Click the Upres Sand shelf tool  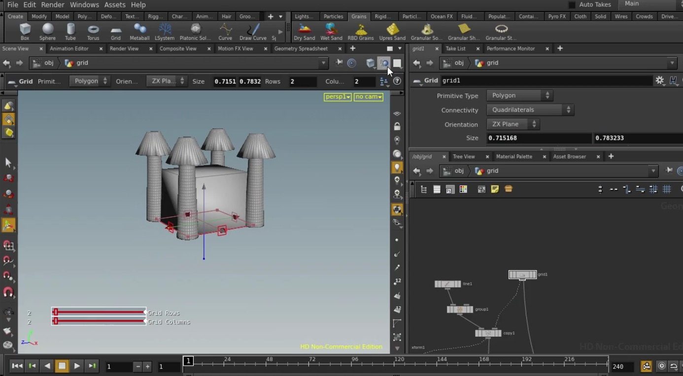[x=392, y=31]
